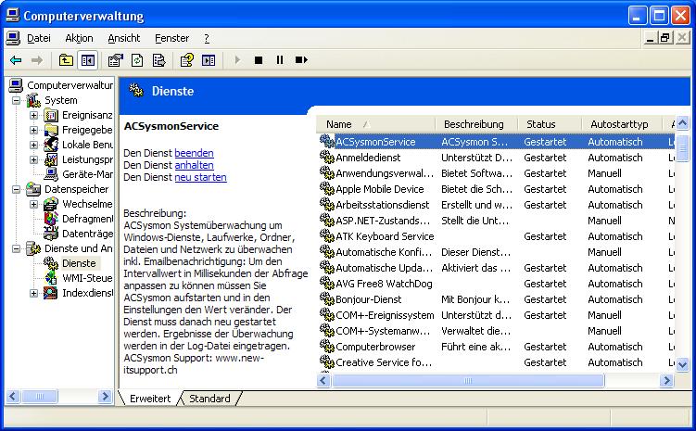696x431 pixels.
Task: Select the AVG Free8 WatchDog row
Action: (497, 284)
